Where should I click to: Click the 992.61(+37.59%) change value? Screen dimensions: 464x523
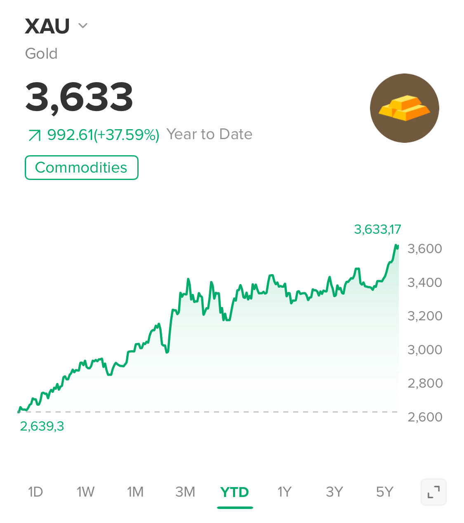(103, 135)
